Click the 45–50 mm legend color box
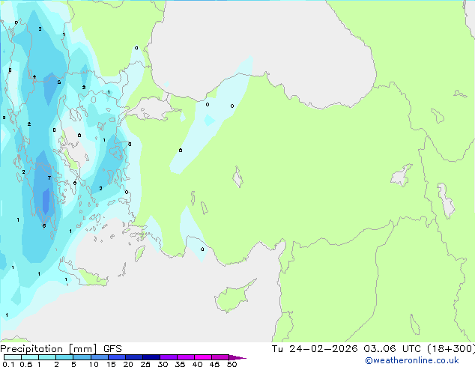475x367 pixels. pos(220,357)
